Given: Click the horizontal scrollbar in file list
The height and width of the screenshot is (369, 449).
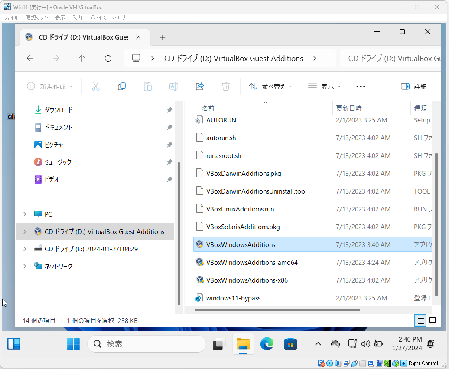Looking at the screenshot, I should 277,310.
